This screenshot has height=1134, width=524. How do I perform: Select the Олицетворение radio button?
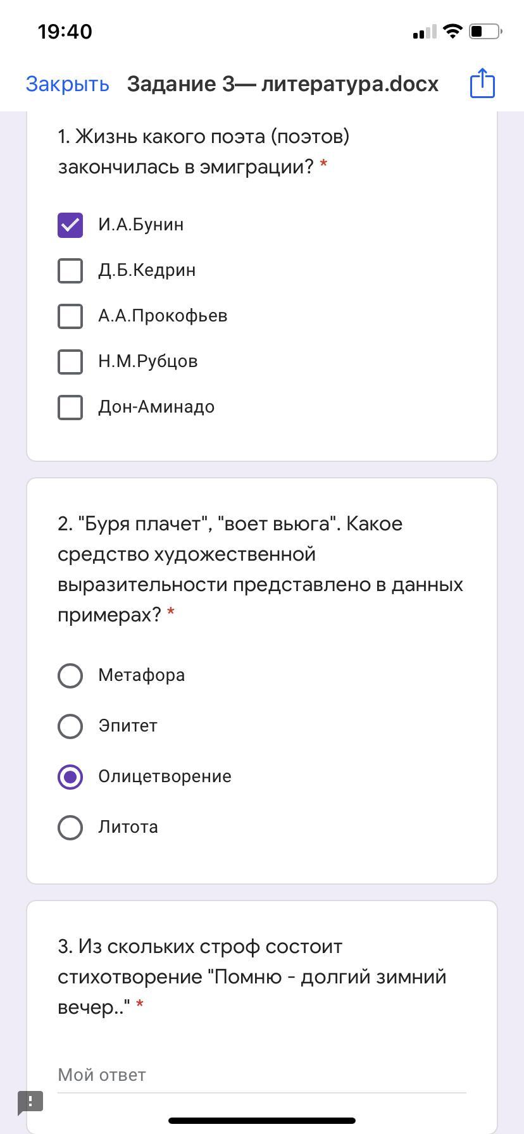[70, 777]
